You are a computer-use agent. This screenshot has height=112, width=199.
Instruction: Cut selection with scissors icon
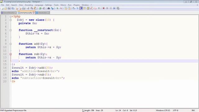(x=28, y=8)
